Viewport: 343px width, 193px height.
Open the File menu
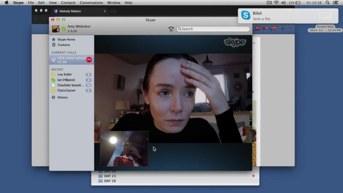[31, 3]
